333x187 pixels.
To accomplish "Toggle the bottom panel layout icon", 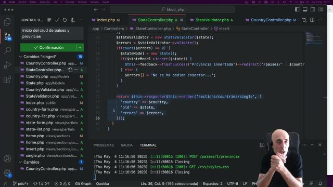I will pyautogui.click(x=305, y=9).
